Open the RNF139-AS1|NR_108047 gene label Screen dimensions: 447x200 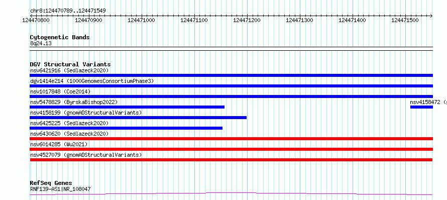click(x=60, y=189)
